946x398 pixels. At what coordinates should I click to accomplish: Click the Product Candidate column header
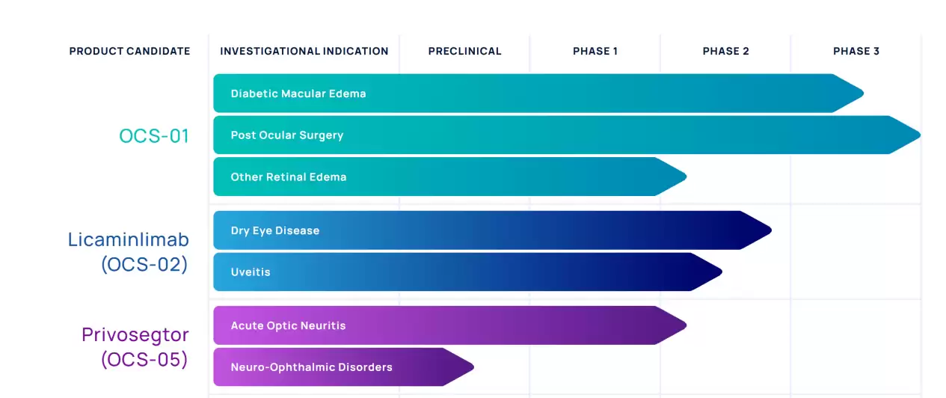(x=129, y=52)
